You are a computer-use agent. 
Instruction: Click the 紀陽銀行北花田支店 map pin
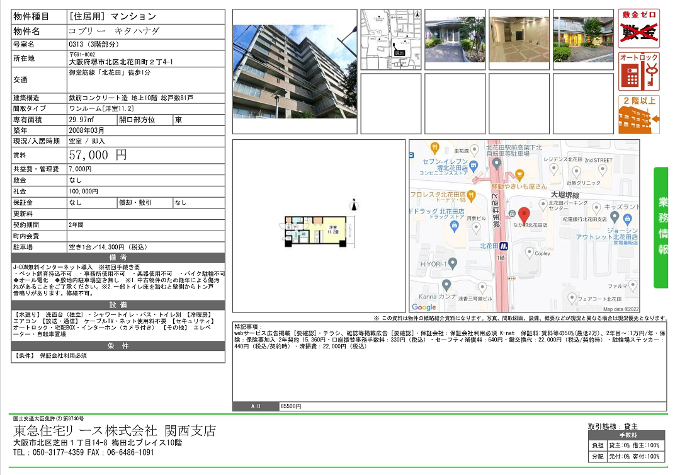615,217
